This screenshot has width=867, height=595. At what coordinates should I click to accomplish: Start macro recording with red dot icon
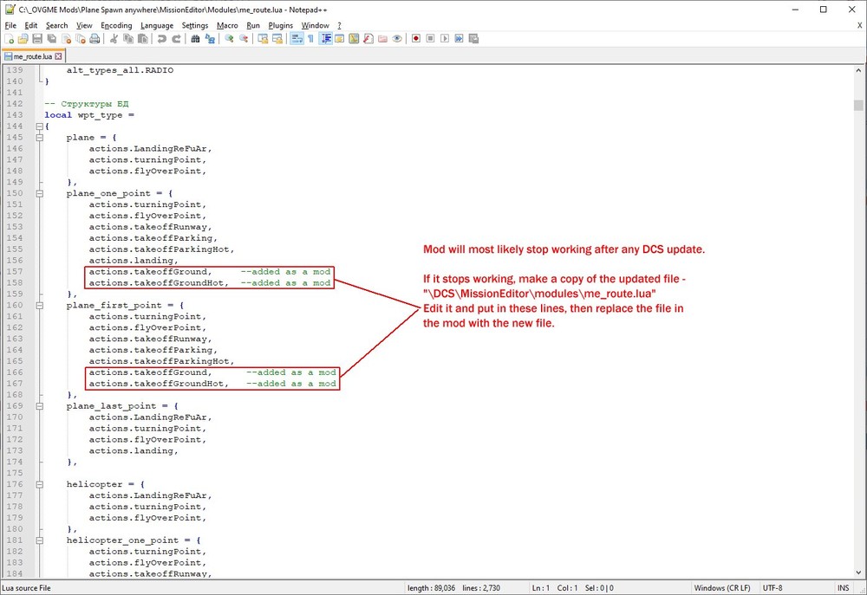click(416, 39)
